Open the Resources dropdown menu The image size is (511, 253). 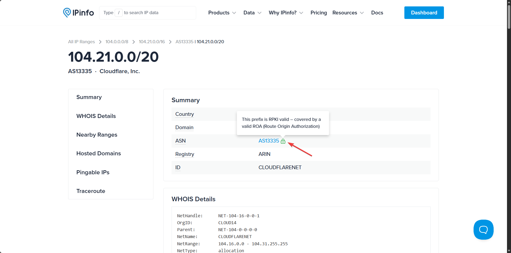[348, 13]
